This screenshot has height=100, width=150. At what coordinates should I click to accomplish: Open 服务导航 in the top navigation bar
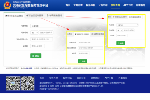(x=90, y=5)
